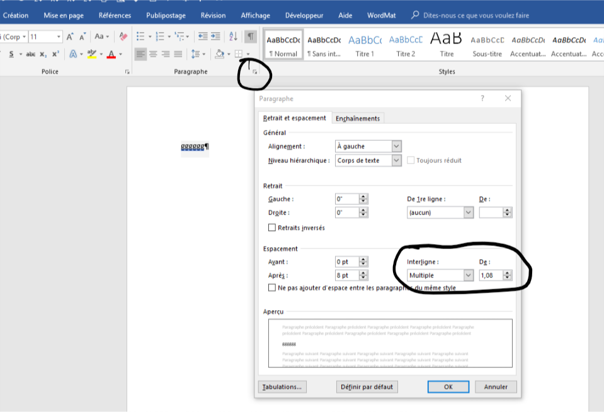Apply superscript formatting
Screen dimensions: 604x412
pos(55,54)
